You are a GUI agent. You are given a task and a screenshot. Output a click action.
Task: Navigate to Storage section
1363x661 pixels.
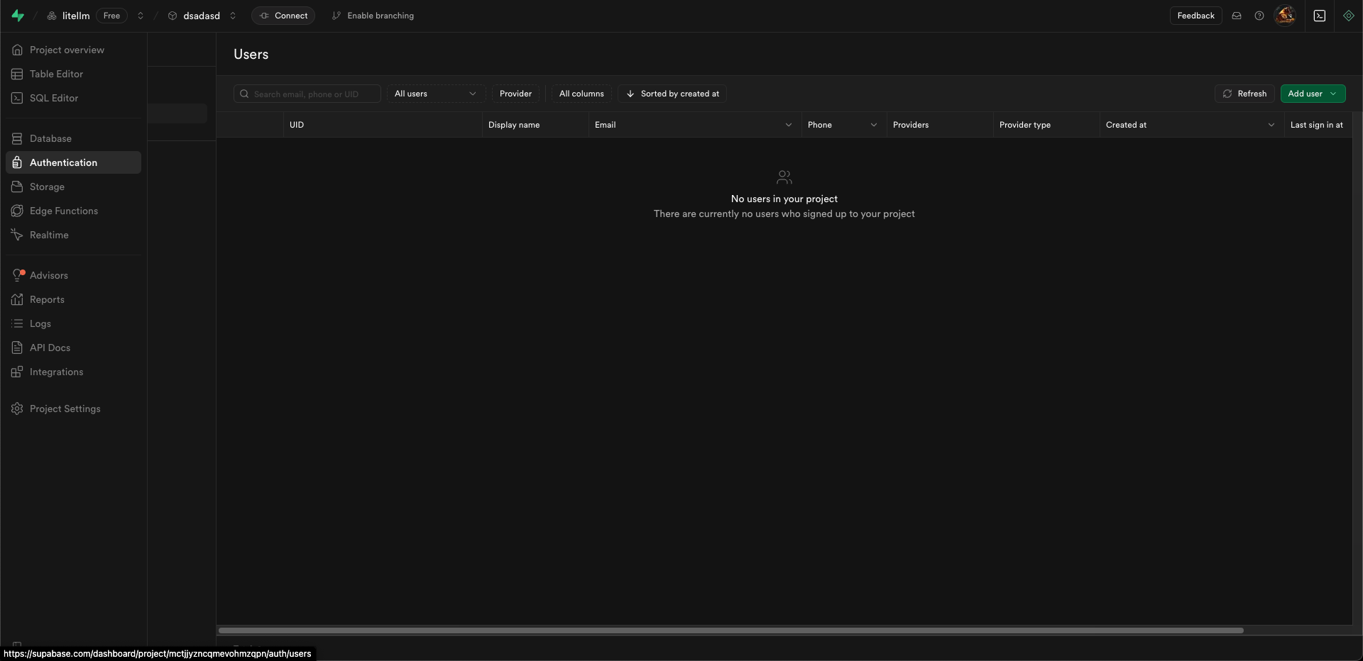tap(47, 187)
